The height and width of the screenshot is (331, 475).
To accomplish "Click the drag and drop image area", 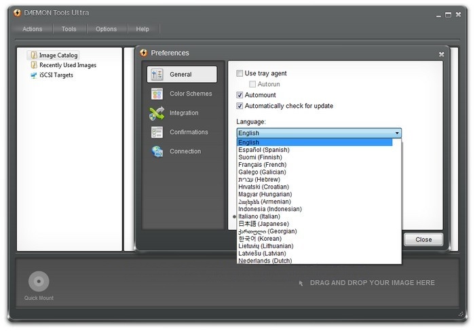I will coord(372,283).
